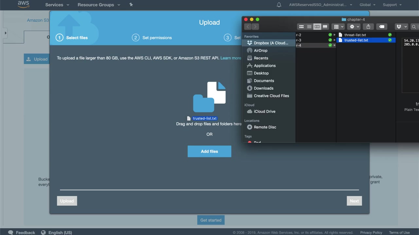
Task: Switch Finder to icon view
Action: click(301, 27)
